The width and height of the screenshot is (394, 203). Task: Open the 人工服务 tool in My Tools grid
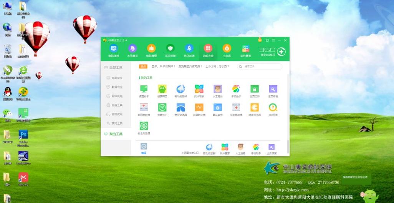tap(218, 91)
